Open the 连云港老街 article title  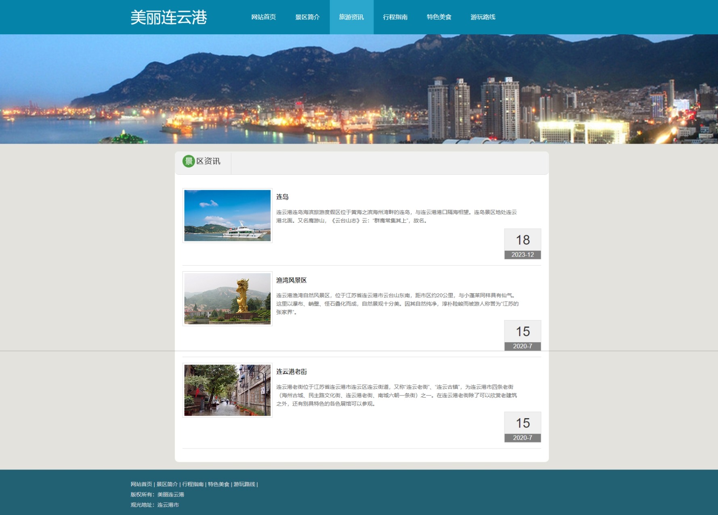pos(291,372)
